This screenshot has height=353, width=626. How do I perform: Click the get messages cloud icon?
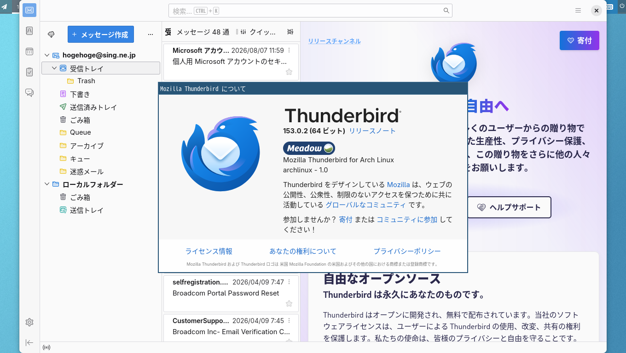tap(51, 34)
